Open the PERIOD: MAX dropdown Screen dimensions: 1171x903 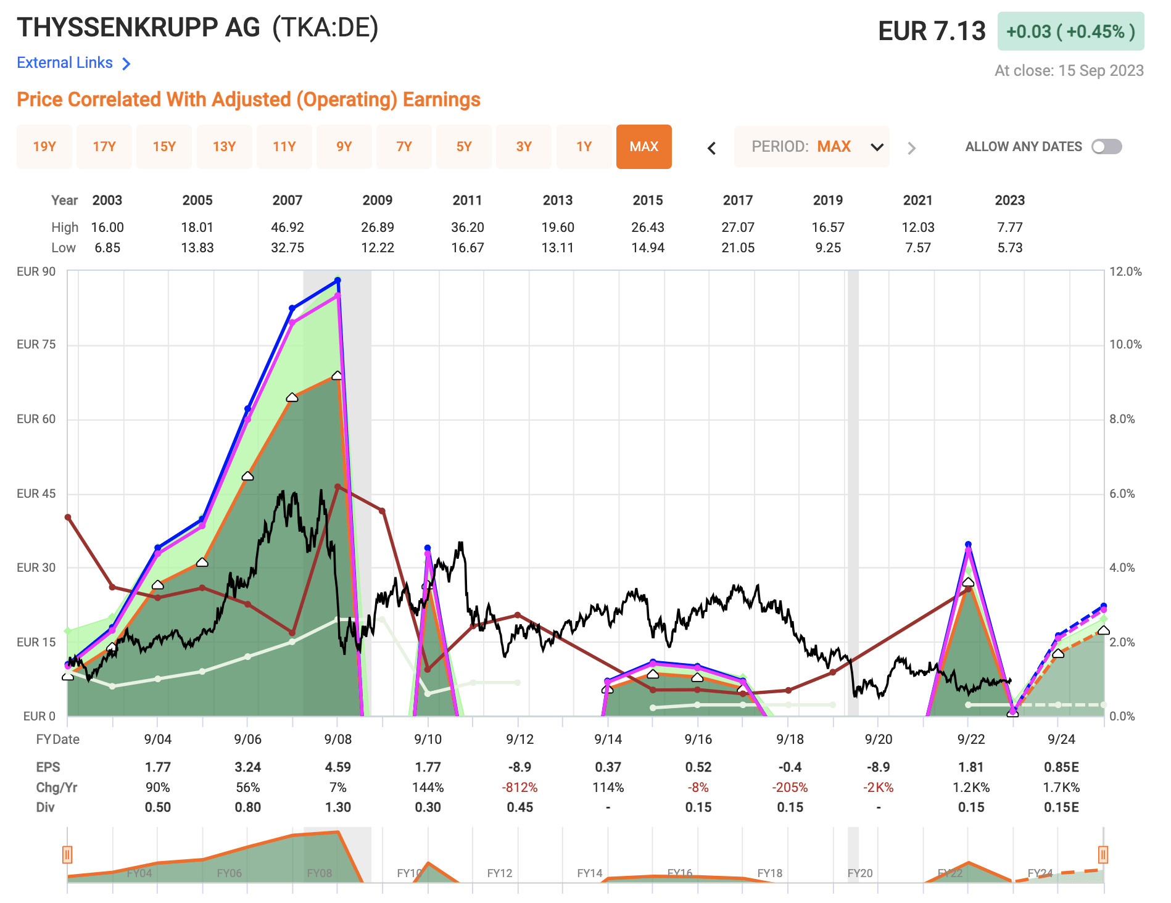click(811, 147)
